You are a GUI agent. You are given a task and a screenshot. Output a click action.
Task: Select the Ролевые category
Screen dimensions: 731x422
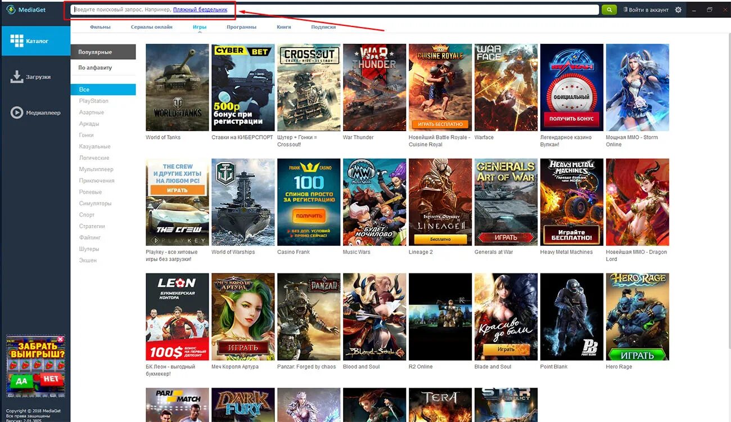(x=91, y=192)
